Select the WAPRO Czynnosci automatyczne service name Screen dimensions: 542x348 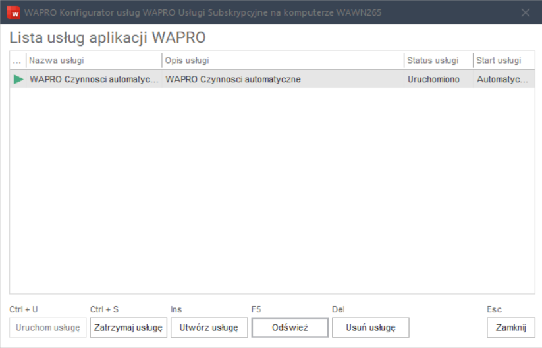click(x=94, y=80)
